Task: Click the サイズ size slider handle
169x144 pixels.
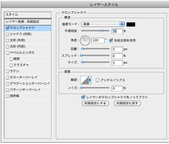Action: click(x=83, y=62)
